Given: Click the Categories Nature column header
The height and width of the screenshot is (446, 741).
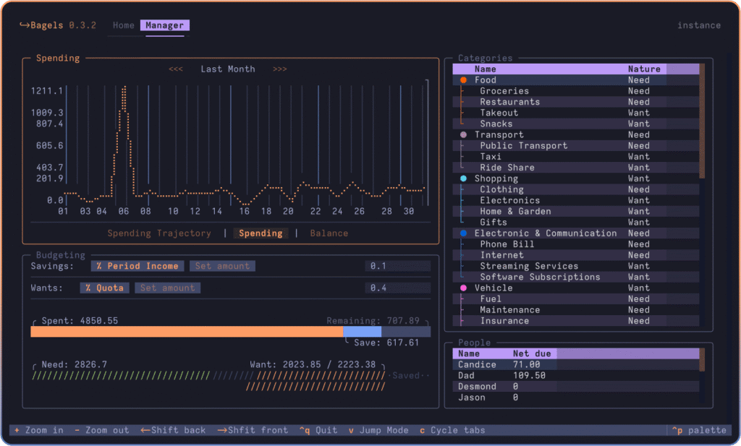Looking at the screenshot, I should point(644,69).
